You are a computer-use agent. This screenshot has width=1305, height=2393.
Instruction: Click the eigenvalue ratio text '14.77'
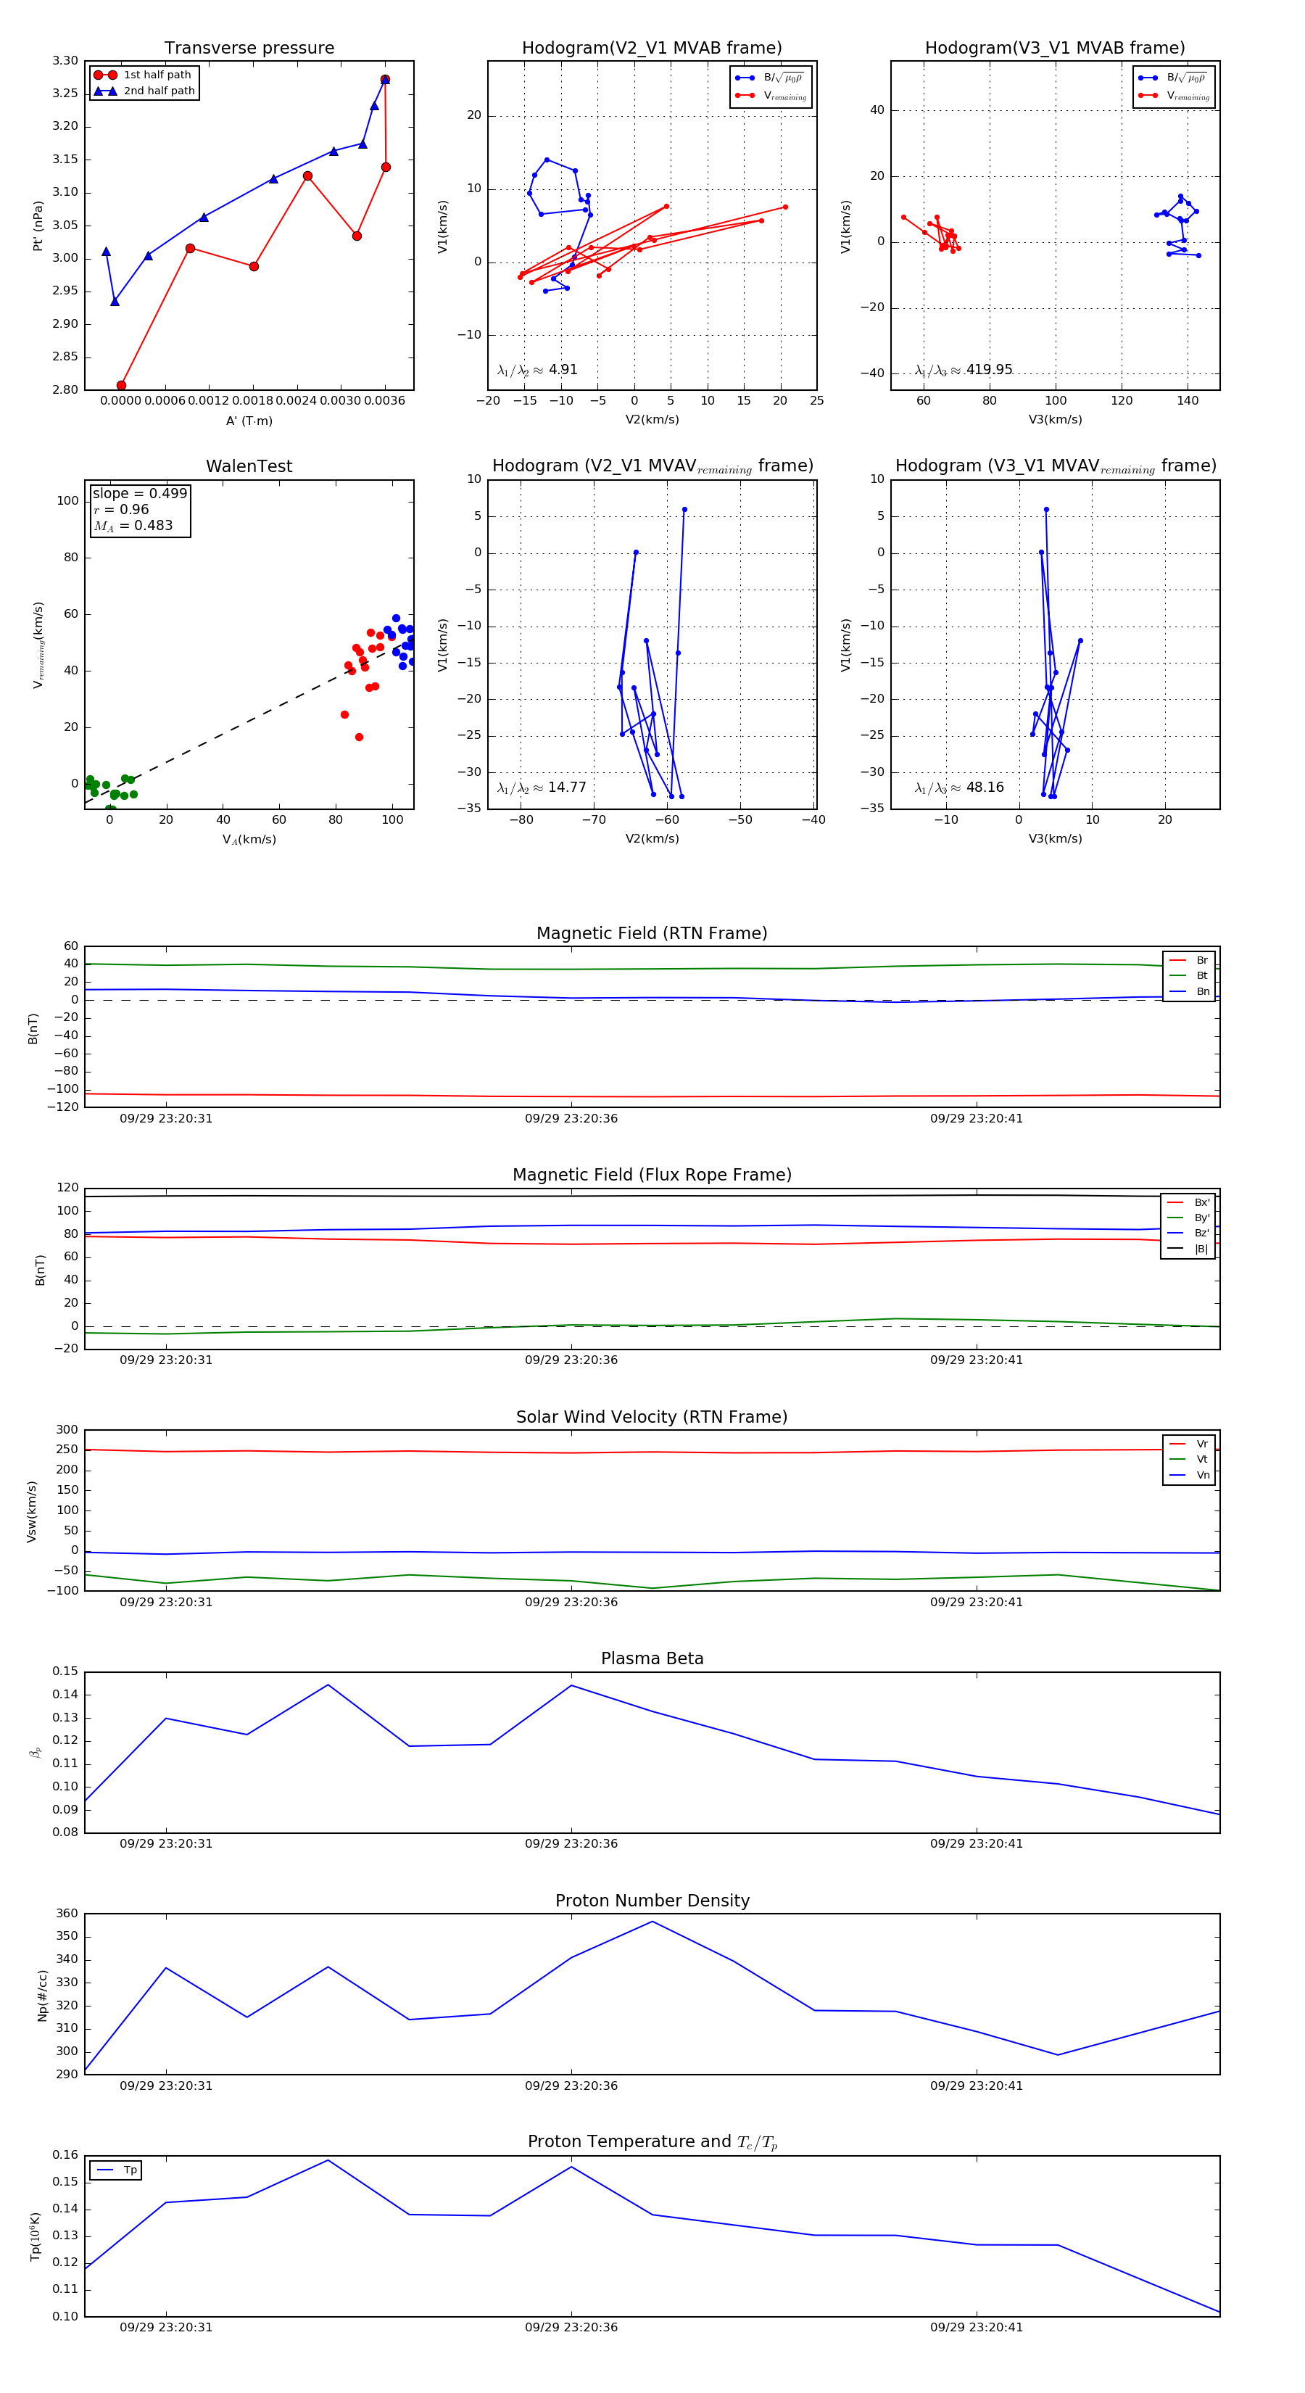(x=566, y=788)
